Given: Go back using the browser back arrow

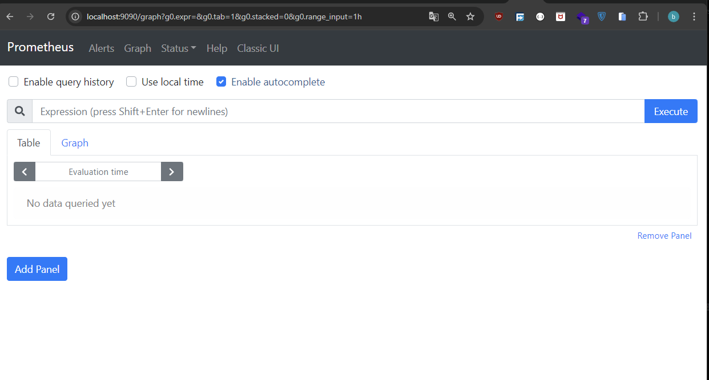Looking at the screenshot, I should coord(10,17).
